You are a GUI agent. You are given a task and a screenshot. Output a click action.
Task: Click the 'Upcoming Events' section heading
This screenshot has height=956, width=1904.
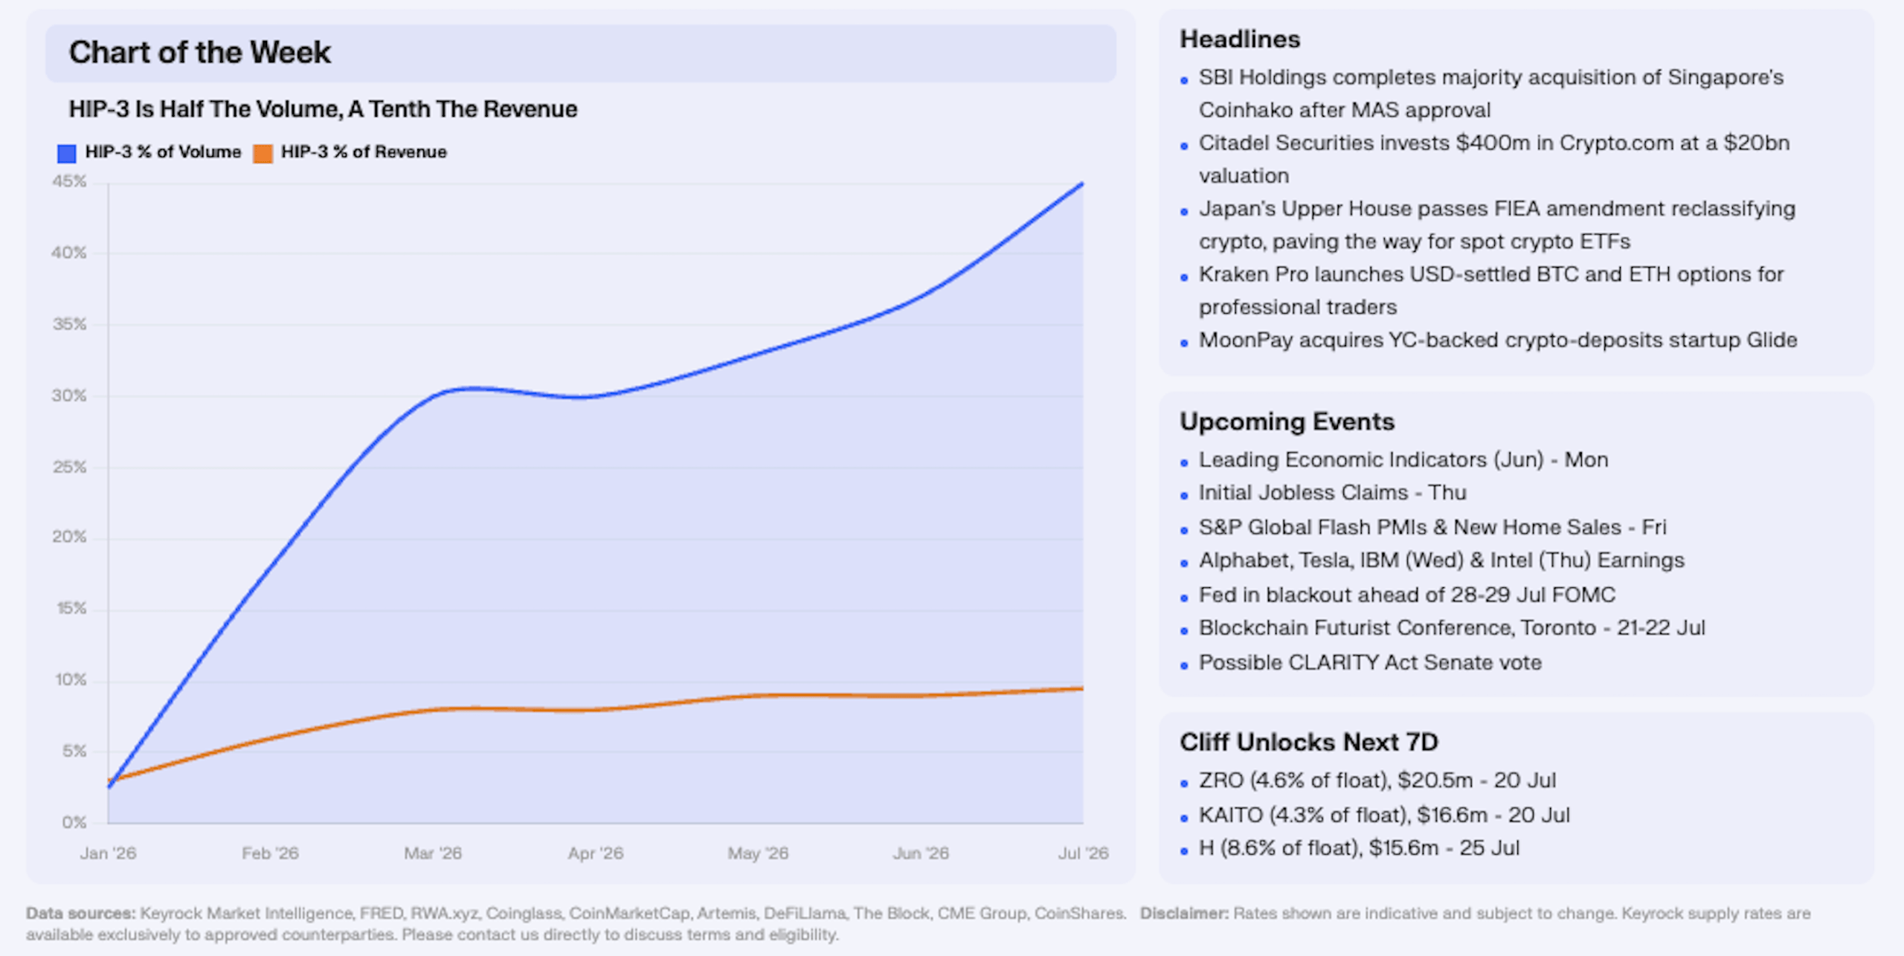coord(1287,422)
